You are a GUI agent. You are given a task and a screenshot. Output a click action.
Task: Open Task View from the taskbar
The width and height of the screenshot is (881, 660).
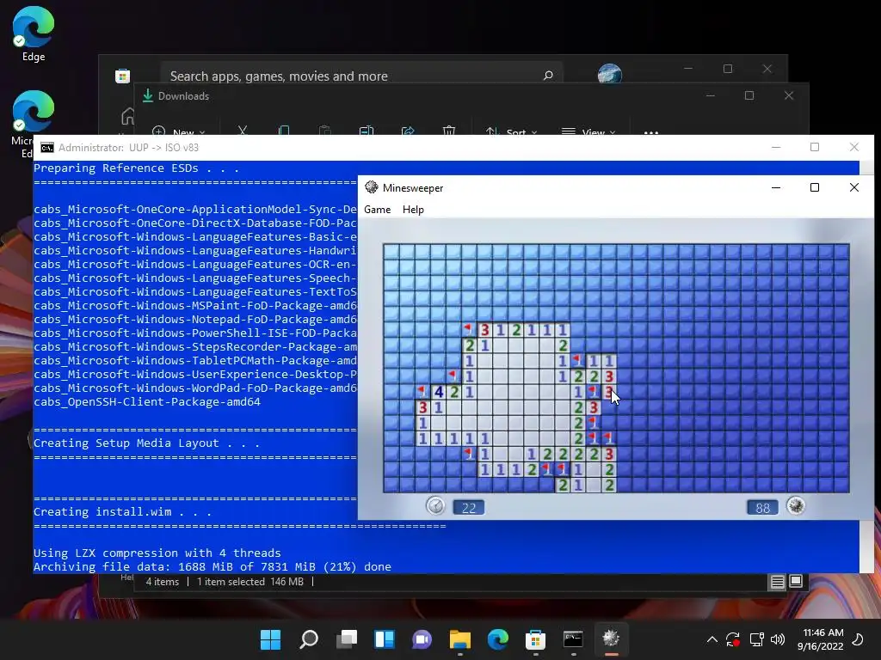click(347, 639)
